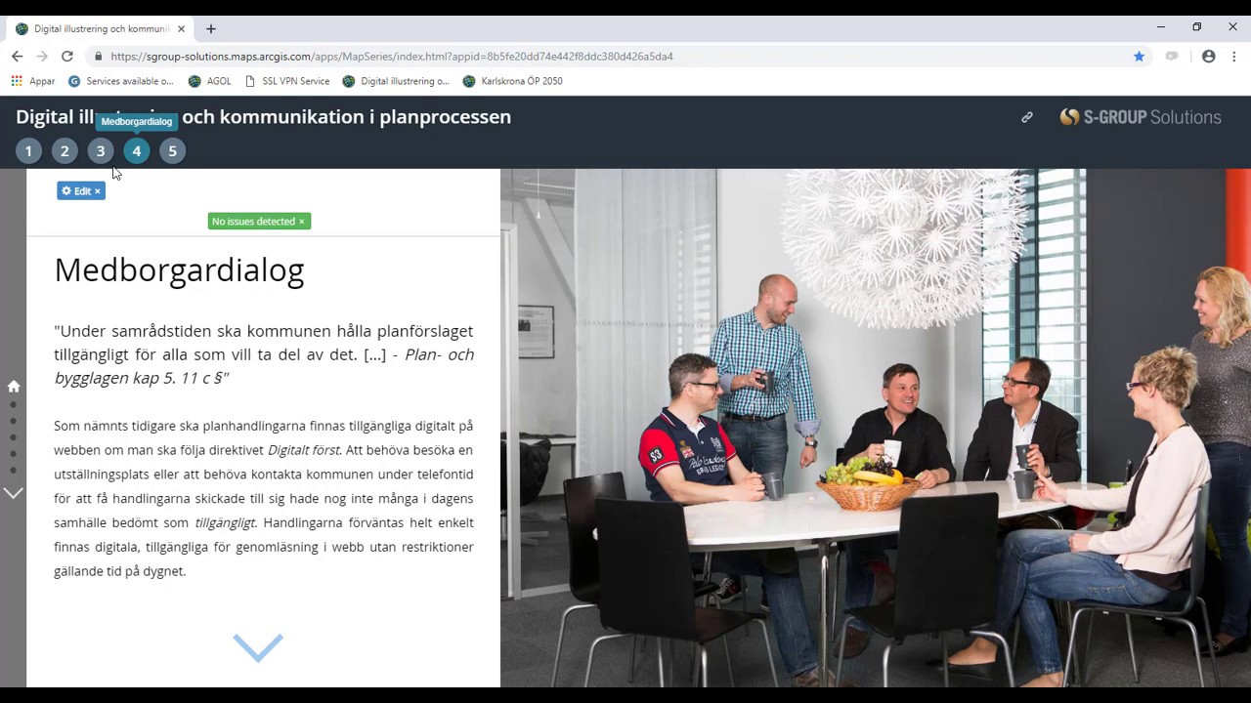The image size is (1251, 703).
Task: Open story section 2
Action: (65, 151)
